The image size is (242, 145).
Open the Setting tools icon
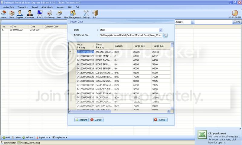(x=86, y=14)
